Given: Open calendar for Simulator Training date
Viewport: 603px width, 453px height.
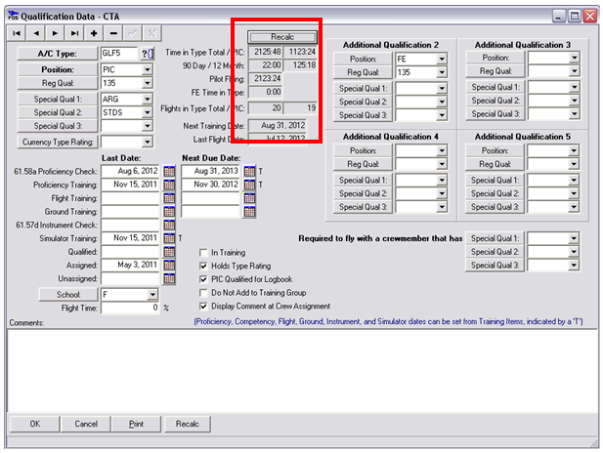Looking at the screenshot, I should (169, 238).
